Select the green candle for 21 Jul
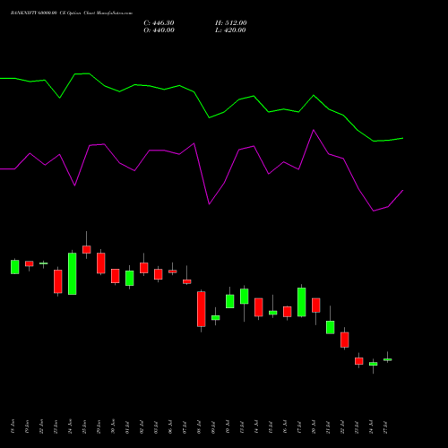The height and width of the screenshot is (448, 448). pyautogui.click(x=331, y=327)
